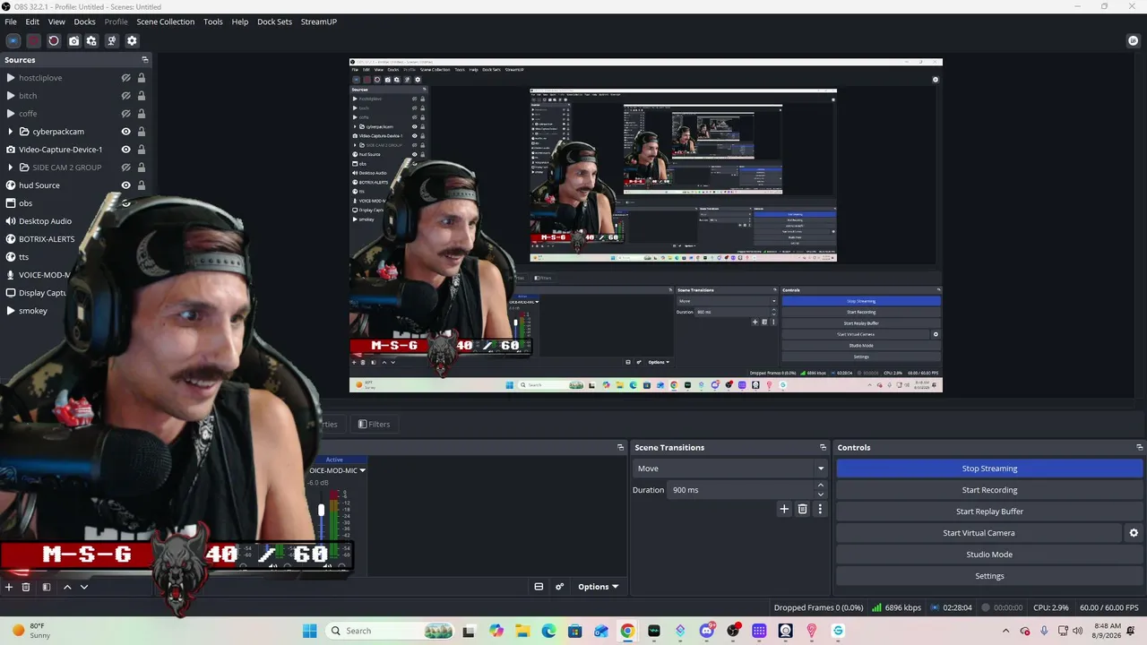Expand the cyberpackcam group

[x=11, y=132]
